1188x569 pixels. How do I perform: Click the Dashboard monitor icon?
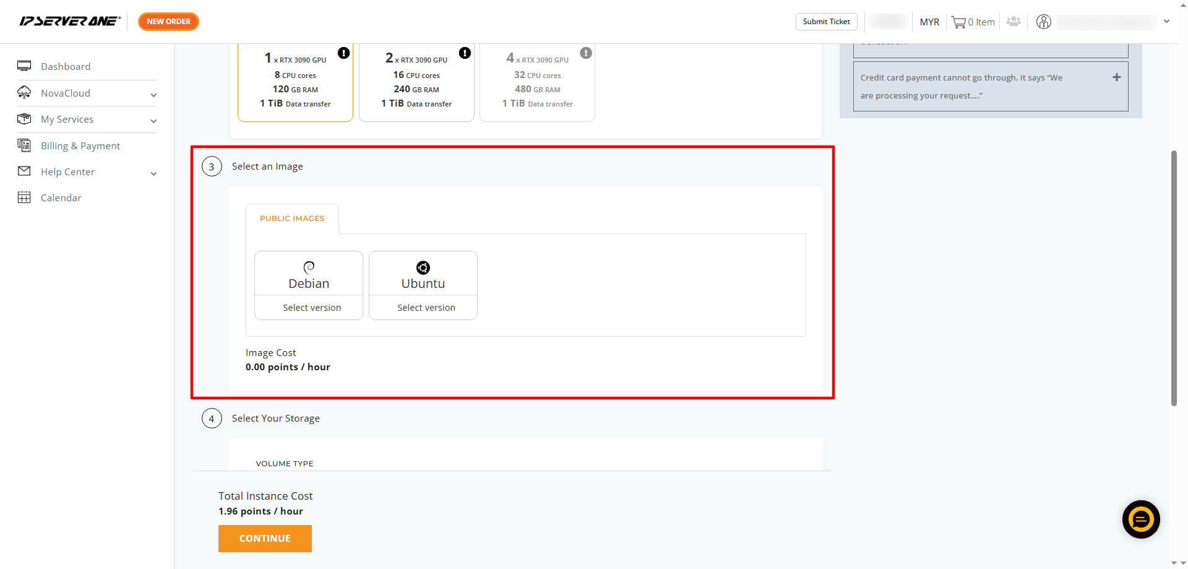(x=24, y=66)
